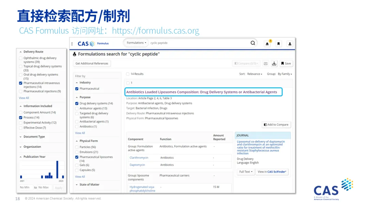Viewport: 368px width, 207px height.
Task: Select result 1 checkbox
Action: 128,83
